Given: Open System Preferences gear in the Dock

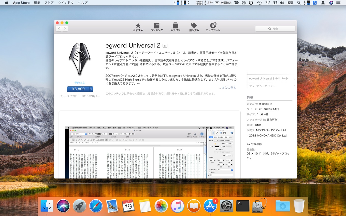Looking at the screenshot, I should coord(226,206).
